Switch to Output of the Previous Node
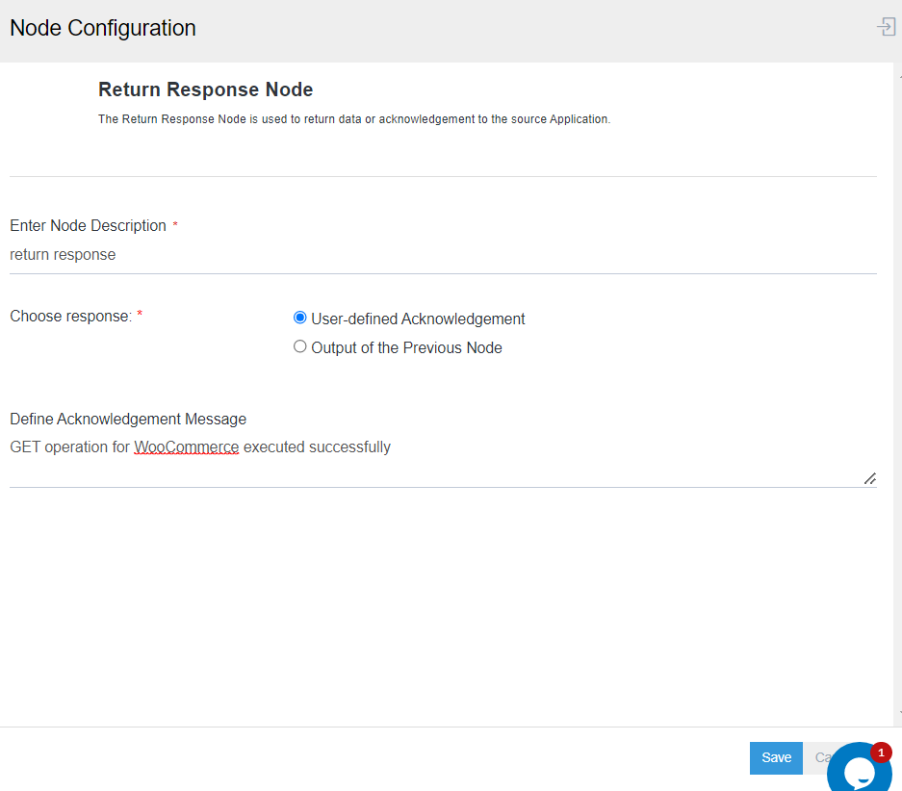Viewport: 902px width, 791px height. click(x=299, y=346)
